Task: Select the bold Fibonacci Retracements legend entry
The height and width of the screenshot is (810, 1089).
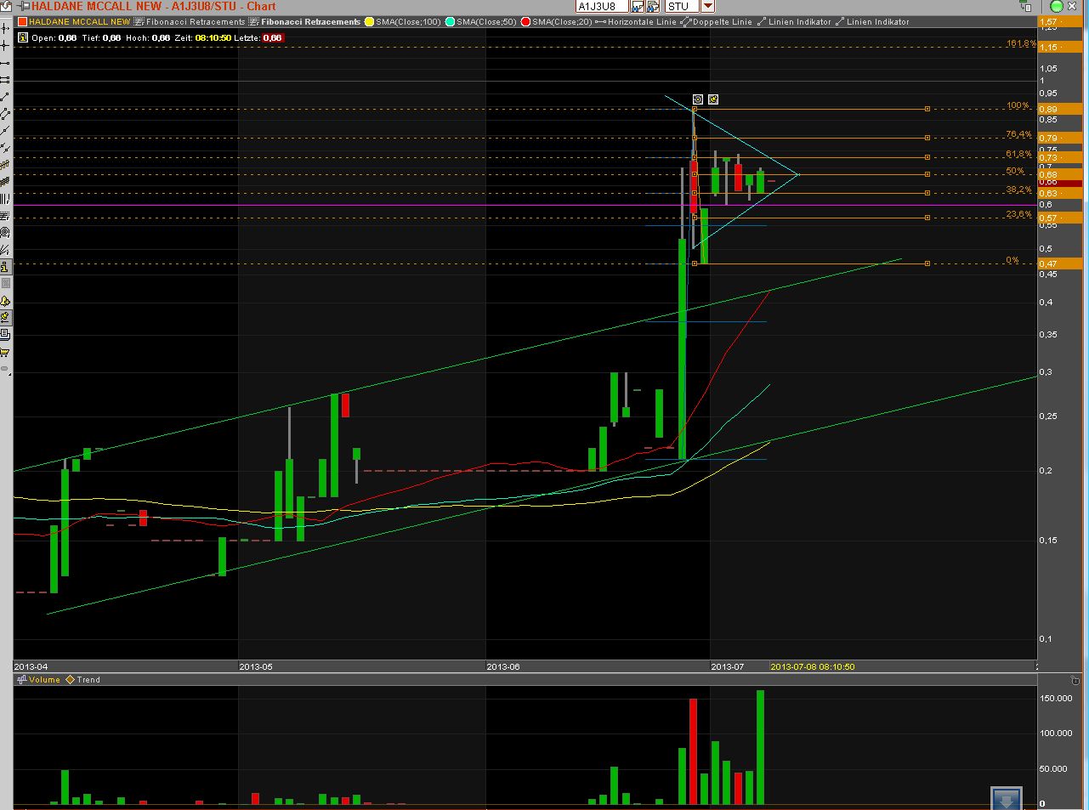Action: 310,22
